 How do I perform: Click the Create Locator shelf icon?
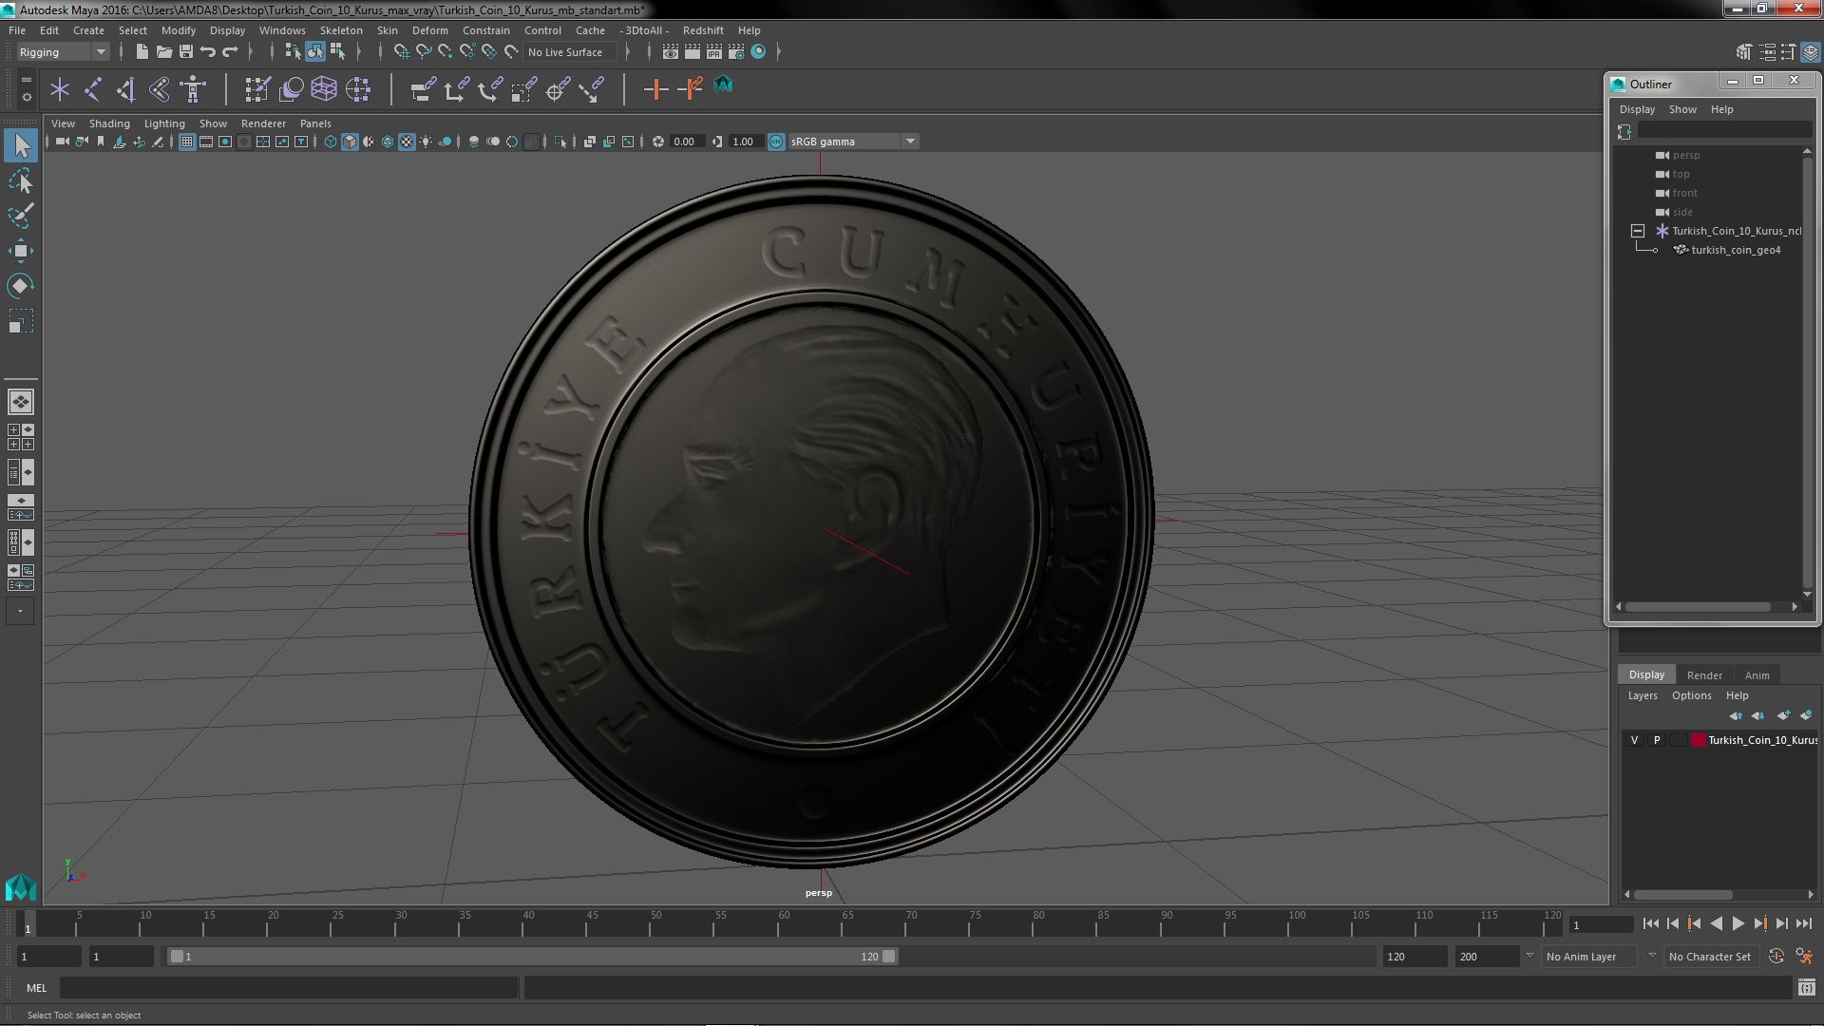coord(60,89)
